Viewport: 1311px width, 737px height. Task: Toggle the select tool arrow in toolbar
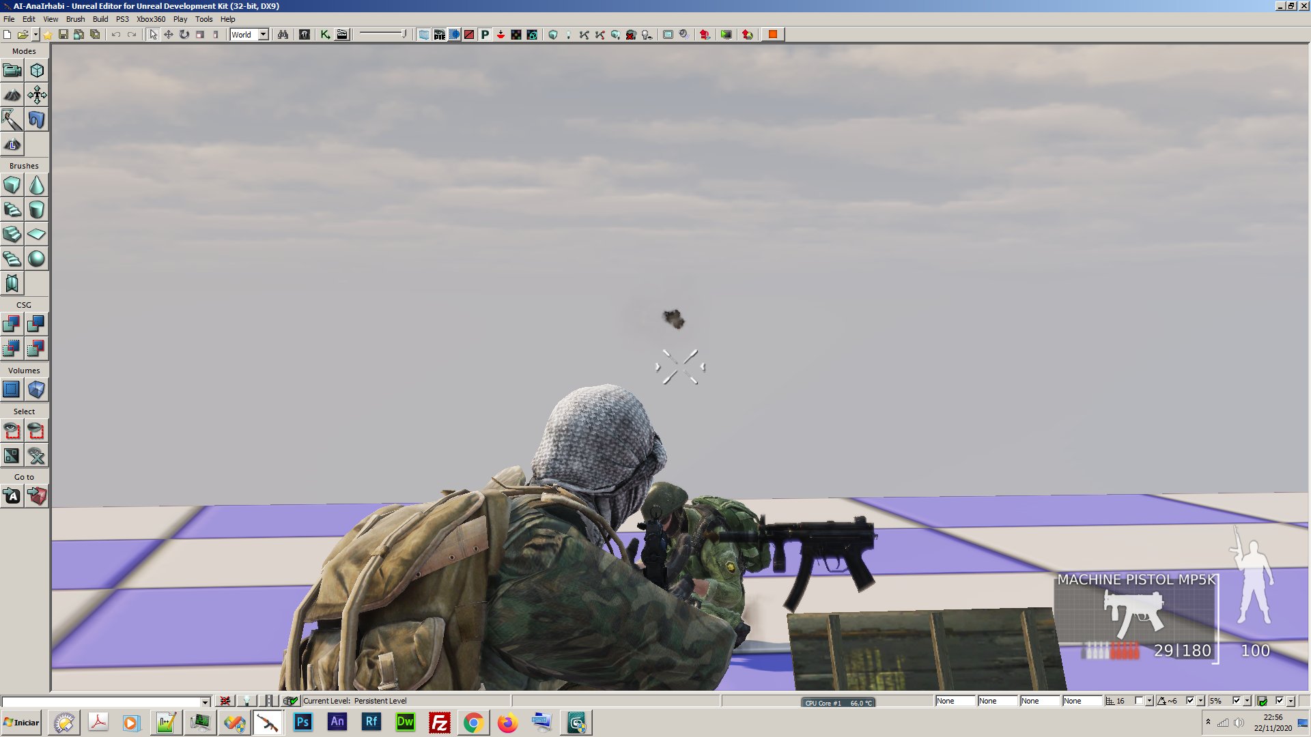(153, 34)
